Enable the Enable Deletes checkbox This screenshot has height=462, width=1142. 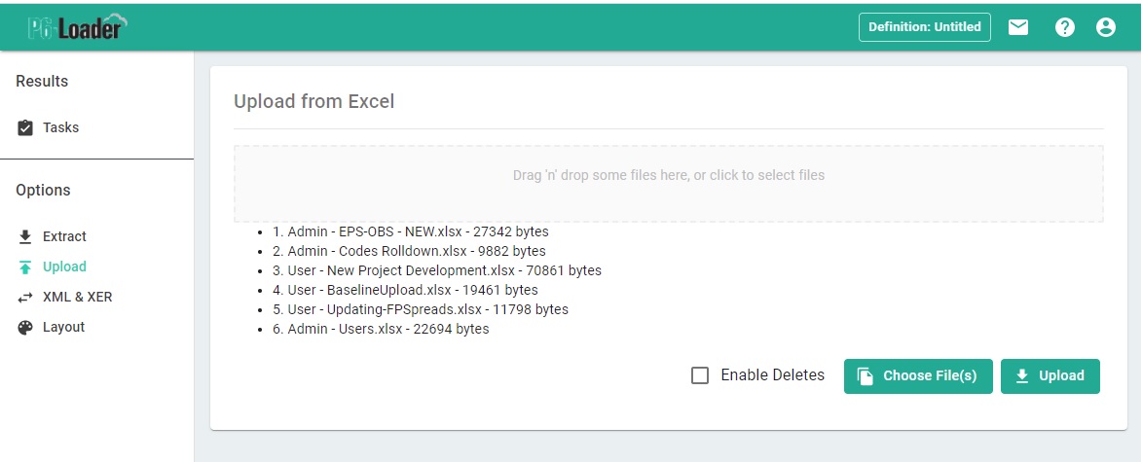(x=700, y=375)
